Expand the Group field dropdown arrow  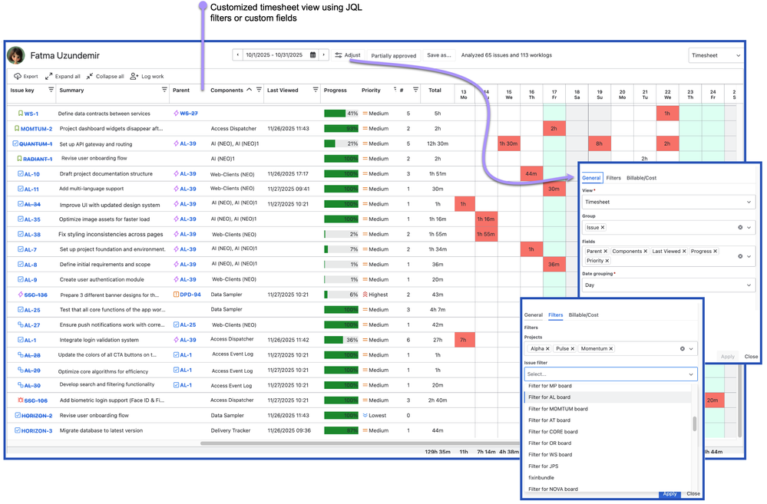pos(749,227)
